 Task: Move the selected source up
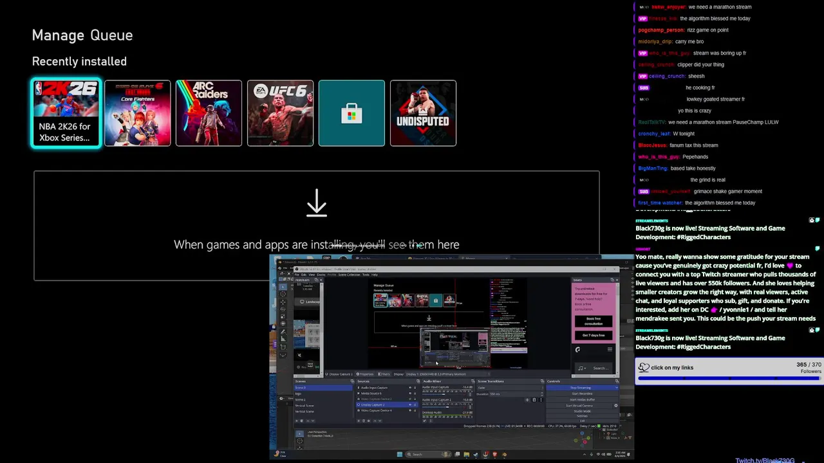point(375,421)
